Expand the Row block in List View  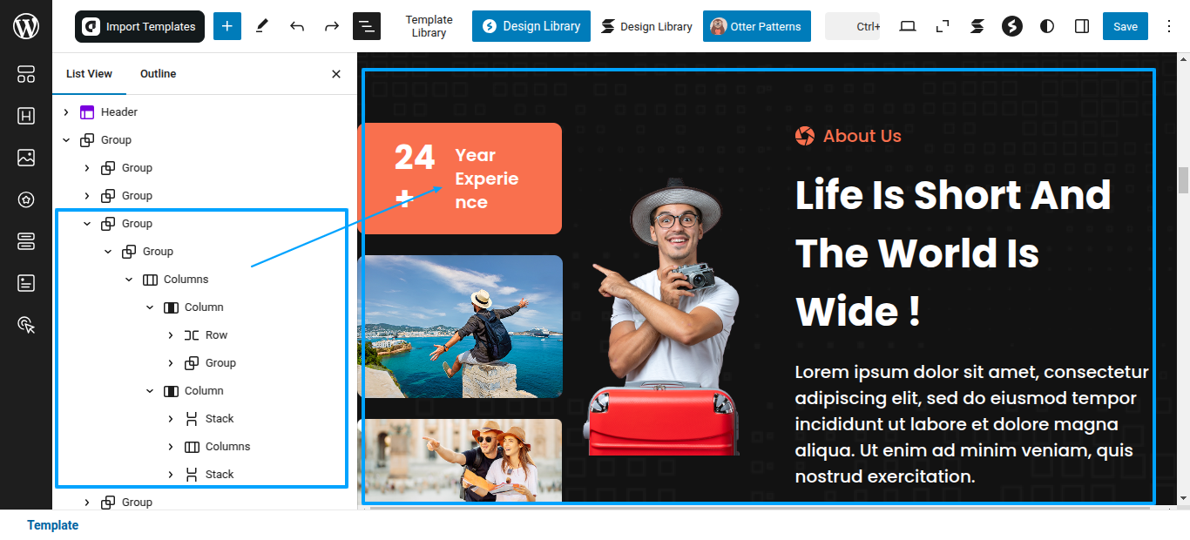(171, 335)
